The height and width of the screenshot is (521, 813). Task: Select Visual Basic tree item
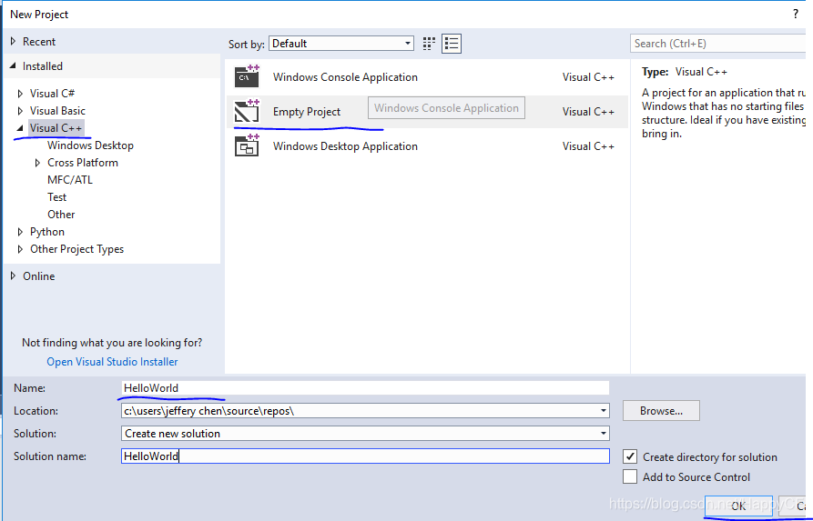[57, 111]
